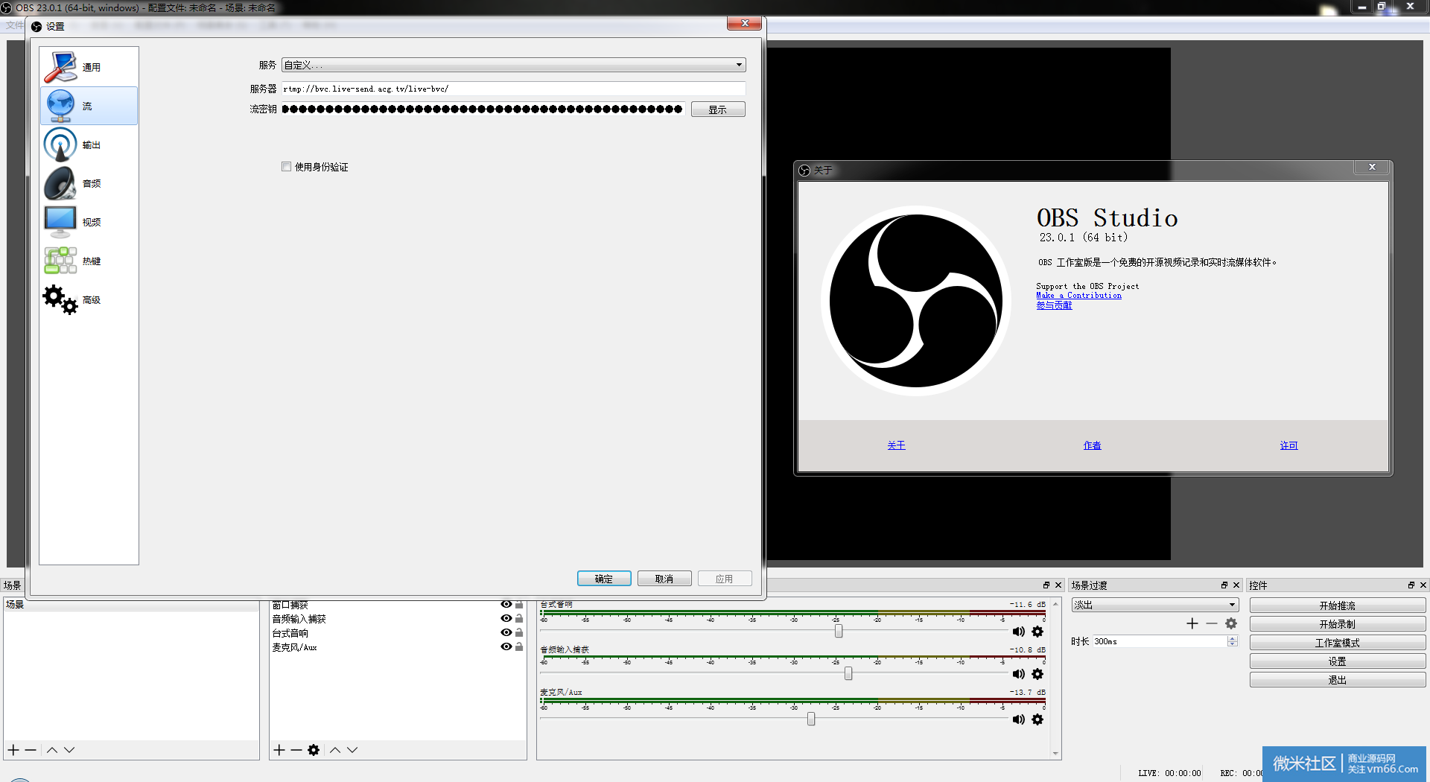Remove the selected source with the minus icon

point(296,750)
